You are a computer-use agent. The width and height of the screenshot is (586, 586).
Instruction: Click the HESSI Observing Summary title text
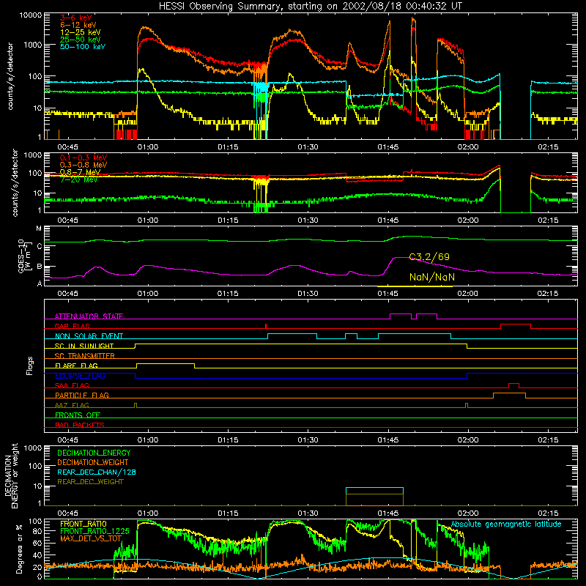coord(310,7)
